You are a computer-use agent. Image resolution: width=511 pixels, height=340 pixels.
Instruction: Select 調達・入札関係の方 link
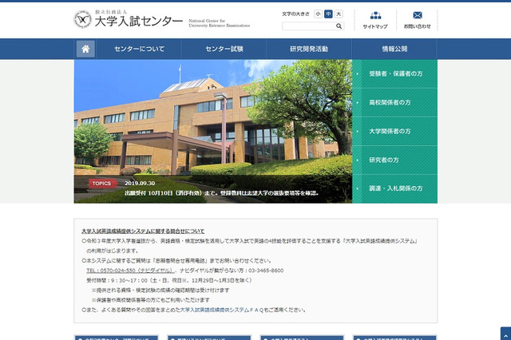point(394,188)
